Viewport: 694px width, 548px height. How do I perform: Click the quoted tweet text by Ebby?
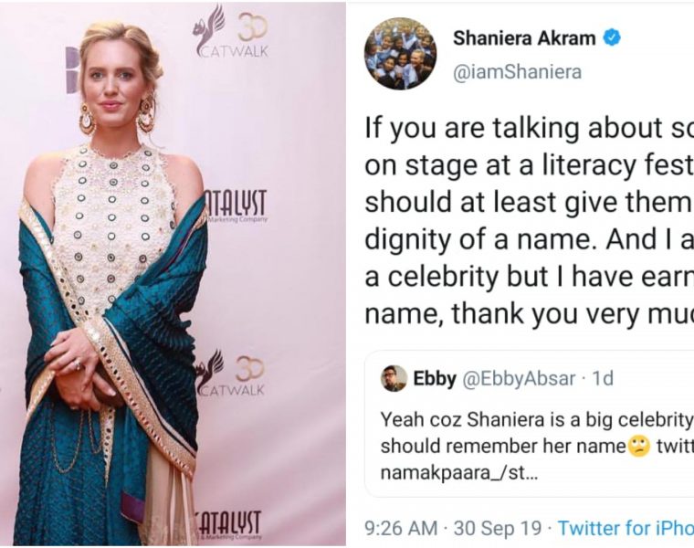(537, 447)
